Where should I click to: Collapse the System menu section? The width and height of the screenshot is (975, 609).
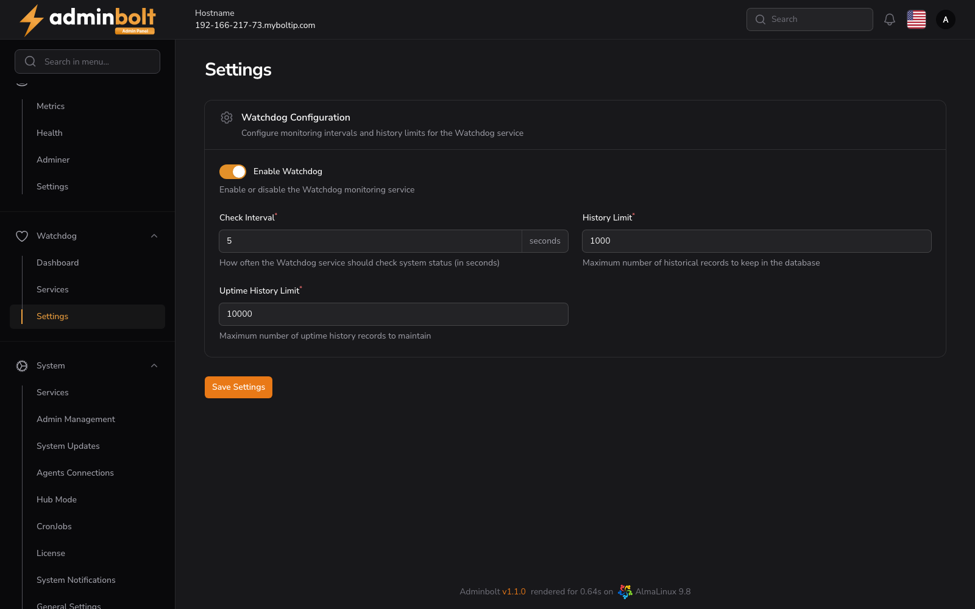[154, 365]
